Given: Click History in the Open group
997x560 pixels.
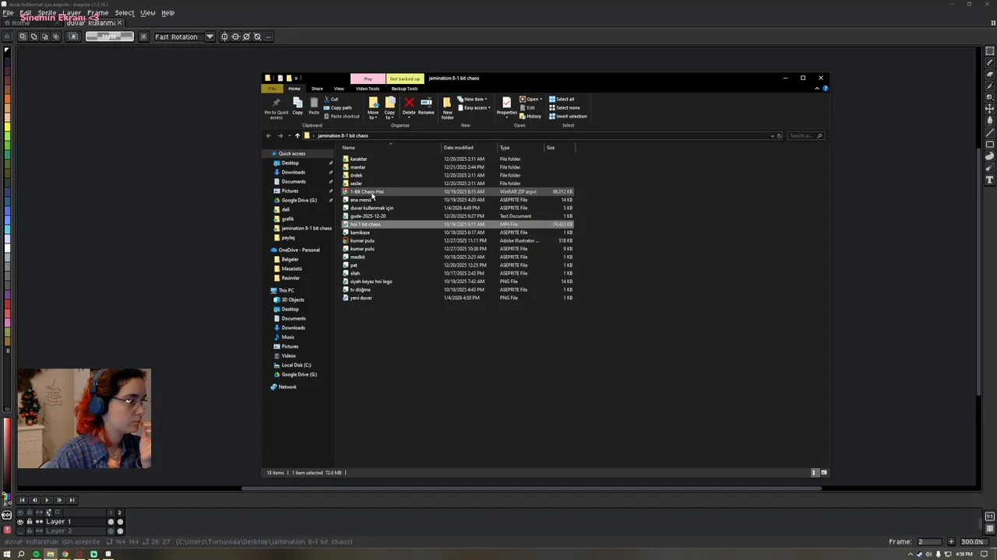Looking at the screenshot, I should pos(530,116).
